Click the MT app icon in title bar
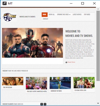Viewport: 100px width, 106px height. click(5, 3)
